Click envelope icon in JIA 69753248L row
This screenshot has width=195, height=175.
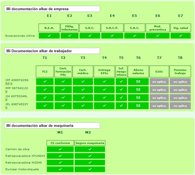tap(138, 97)
